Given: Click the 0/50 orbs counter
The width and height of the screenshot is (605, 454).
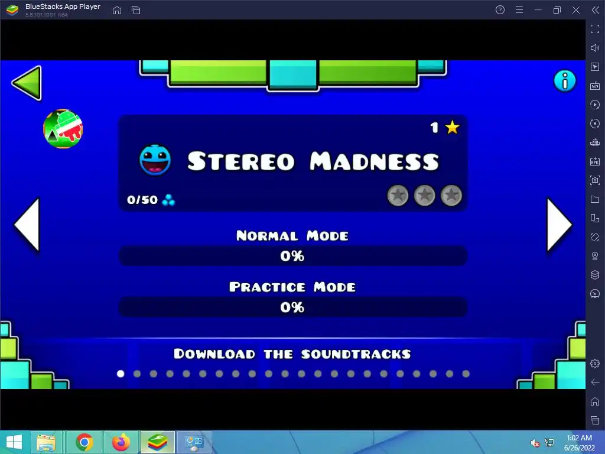Looking at the screenshot, I should [142, 200].
